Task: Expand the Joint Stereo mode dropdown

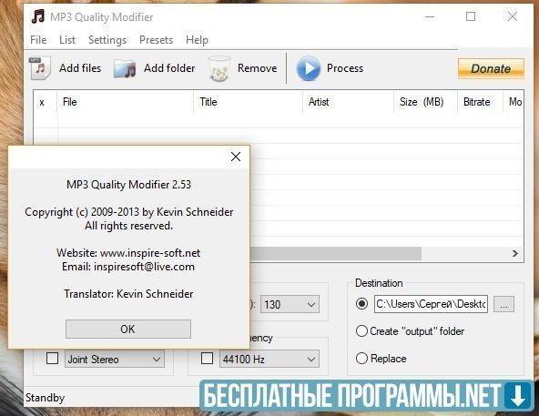Action: [x=115, y=360]
